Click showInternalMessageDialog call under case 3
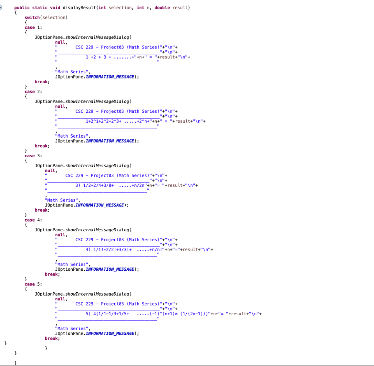The image size is (374, 366). [97, 166]
